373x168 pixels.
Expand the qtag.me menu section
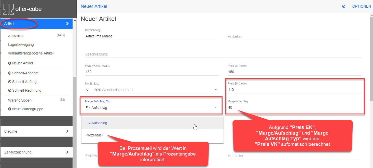36,131
